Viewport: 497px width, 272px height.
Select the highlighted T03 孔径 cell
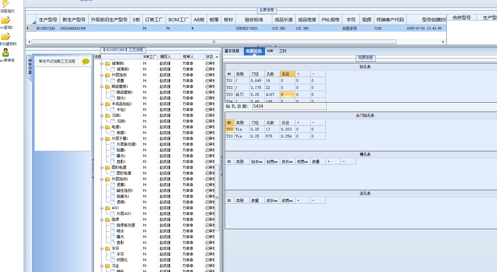click(287, 95)
